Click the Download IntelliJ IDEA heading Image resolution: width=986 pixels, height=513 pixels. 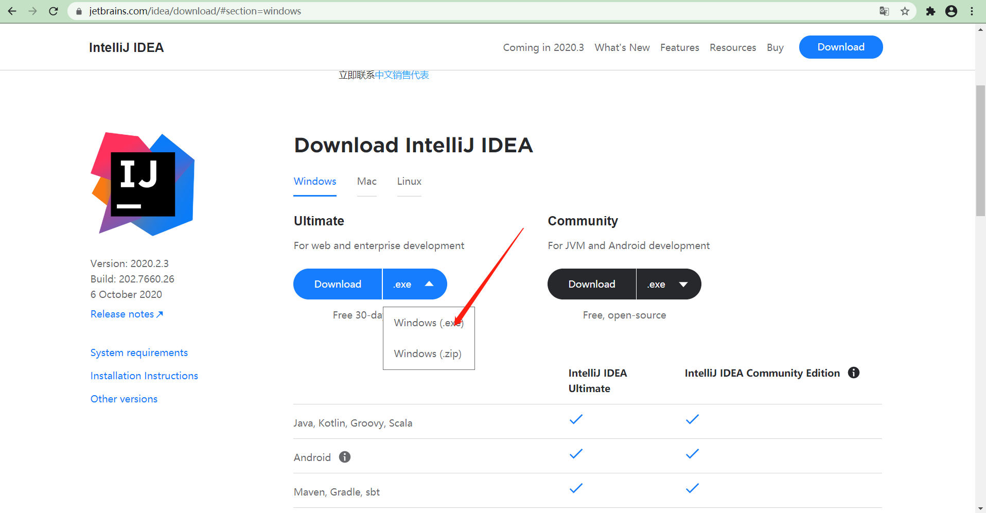tap(413, 145)
